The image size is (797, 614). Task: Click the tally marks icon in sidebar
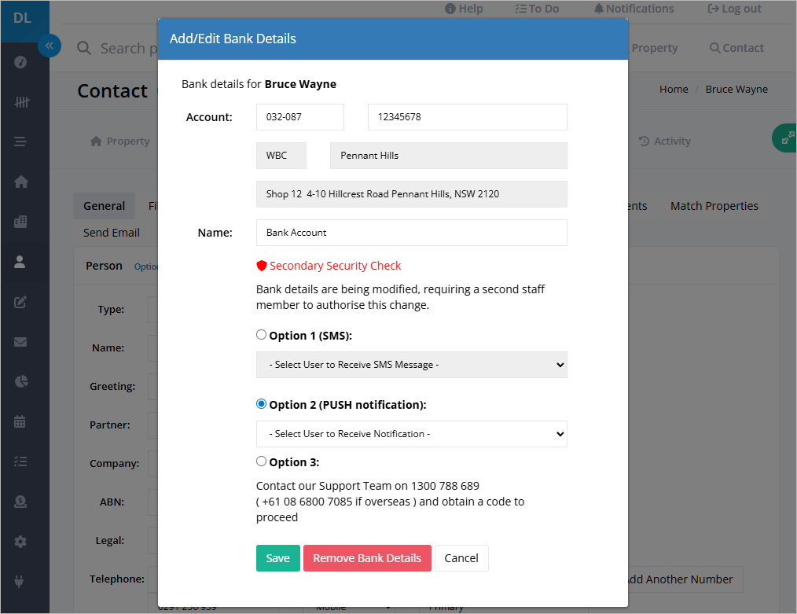click(20, 101)
